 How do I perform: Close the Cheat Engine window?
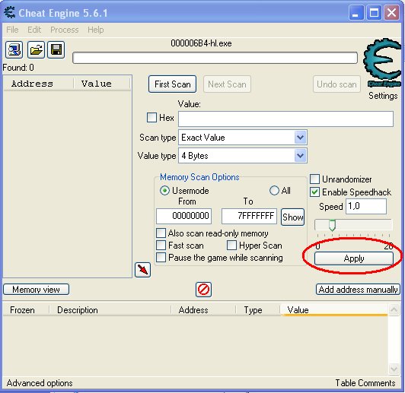coord(391,12)
